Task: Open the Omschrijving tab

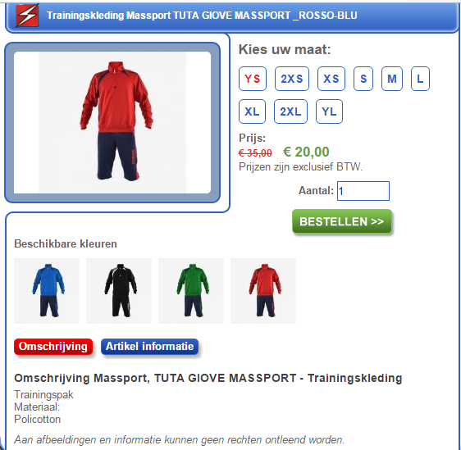Action: click(x=53, y=347)
